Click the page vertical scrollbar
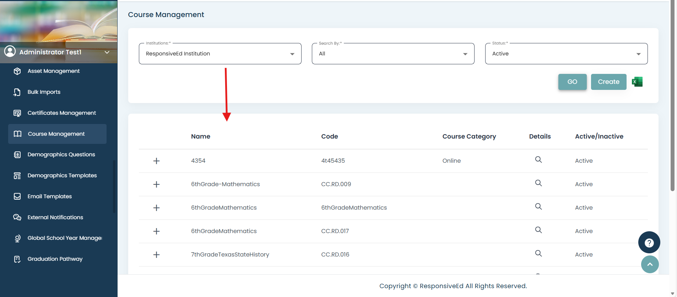 672,96
